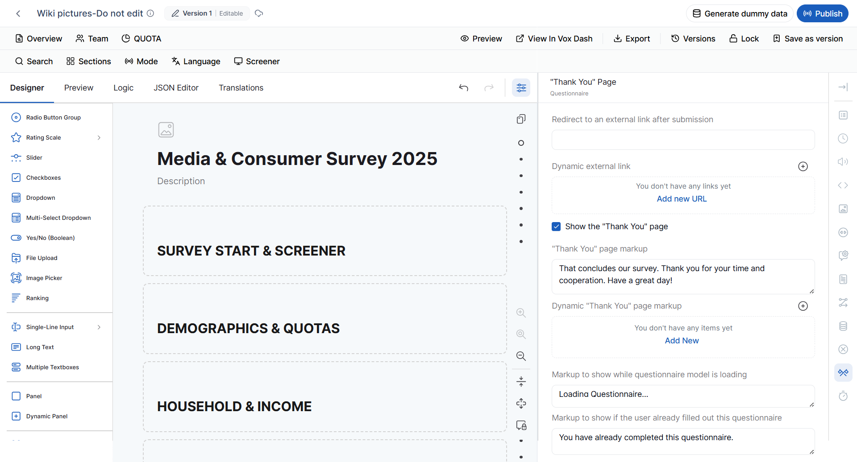The height and width of the screenshot is (462, 857).
Task: Collapse all survey elements
Action: click(521, 382)
